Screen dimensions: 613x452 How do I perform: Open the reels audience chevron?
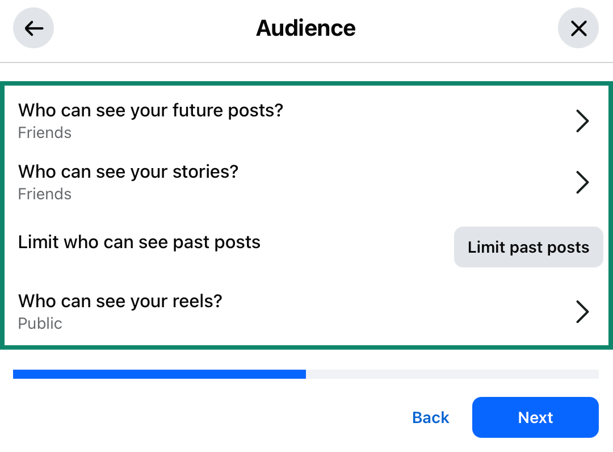tap(582, 312)
